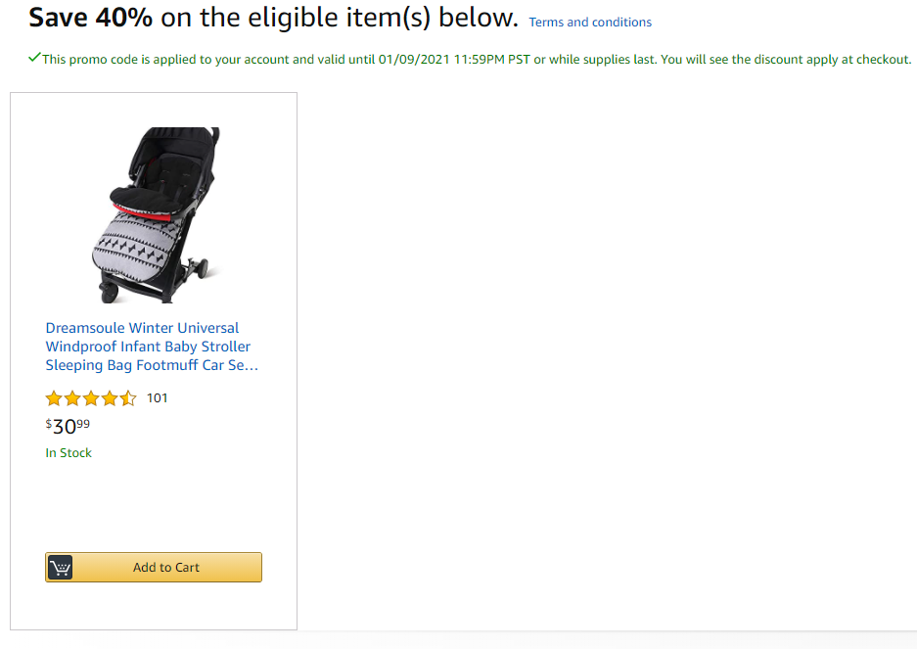Open the stroller footmuff product image

coord(157,214)
